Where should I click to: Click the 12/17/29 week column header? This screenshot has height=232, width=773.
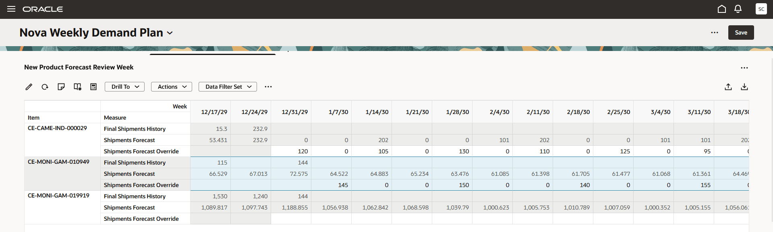(x=211, y=112)
